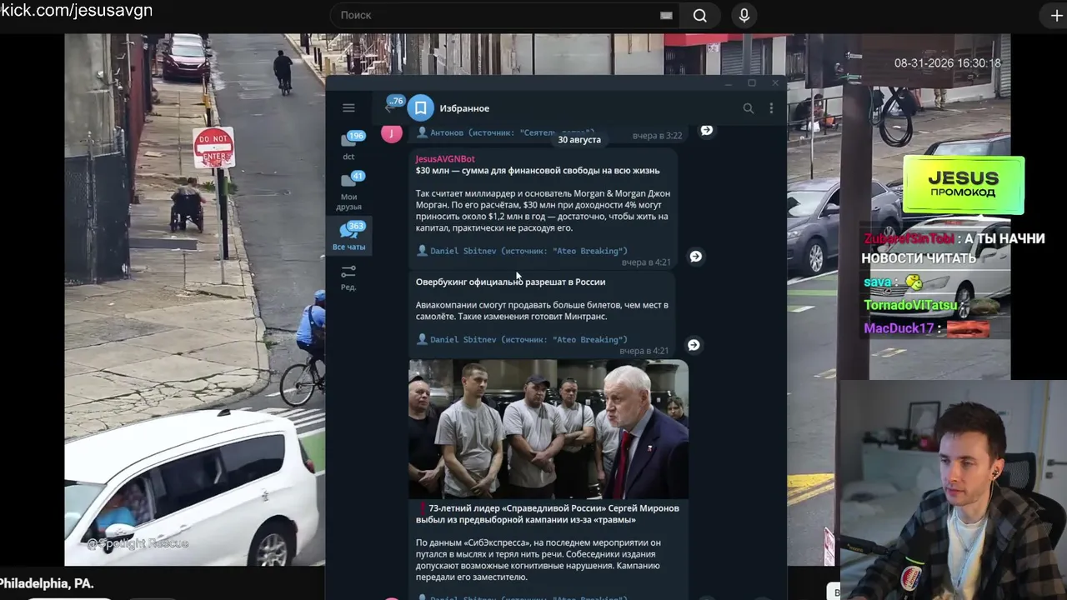Click the plus icon in top-right corner

(1056, 15)
